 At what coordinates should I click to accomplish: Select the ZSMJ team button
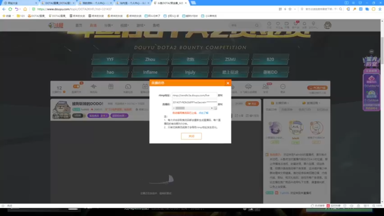tap(230, 59)
